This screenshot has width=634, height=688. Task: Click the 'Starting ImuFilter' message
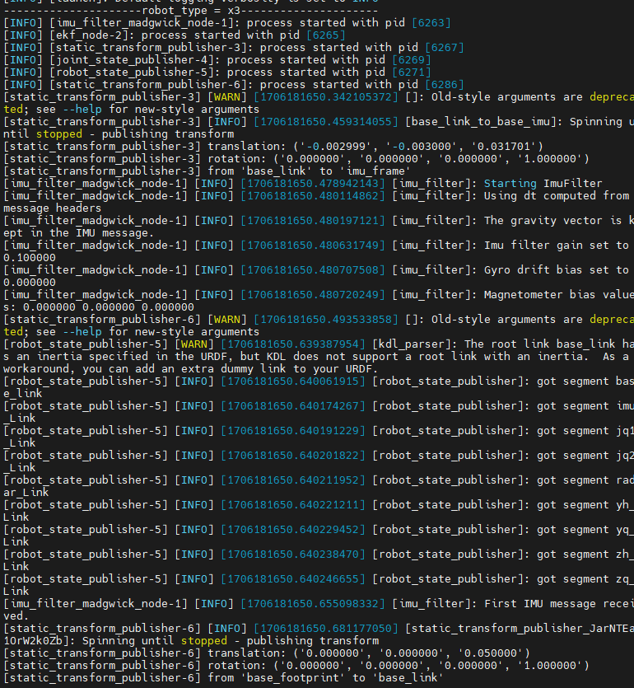pos(543,184)
